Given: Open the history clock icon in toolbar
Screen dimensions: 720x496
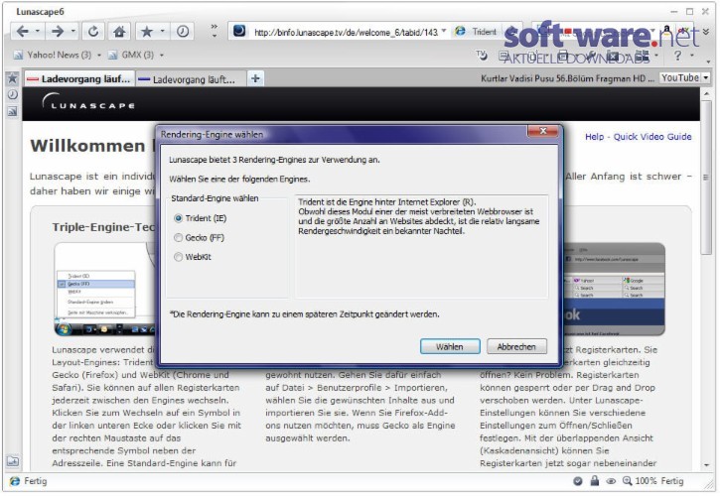Looking at the screenshot, I should pos(183,32).
